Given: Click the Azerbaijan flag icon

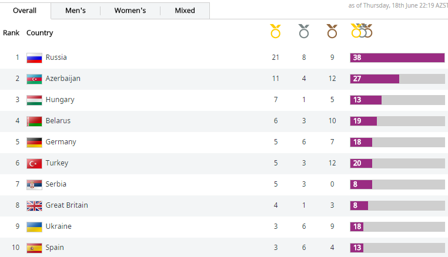Looking at the screenshot, I should coord(34,79).
